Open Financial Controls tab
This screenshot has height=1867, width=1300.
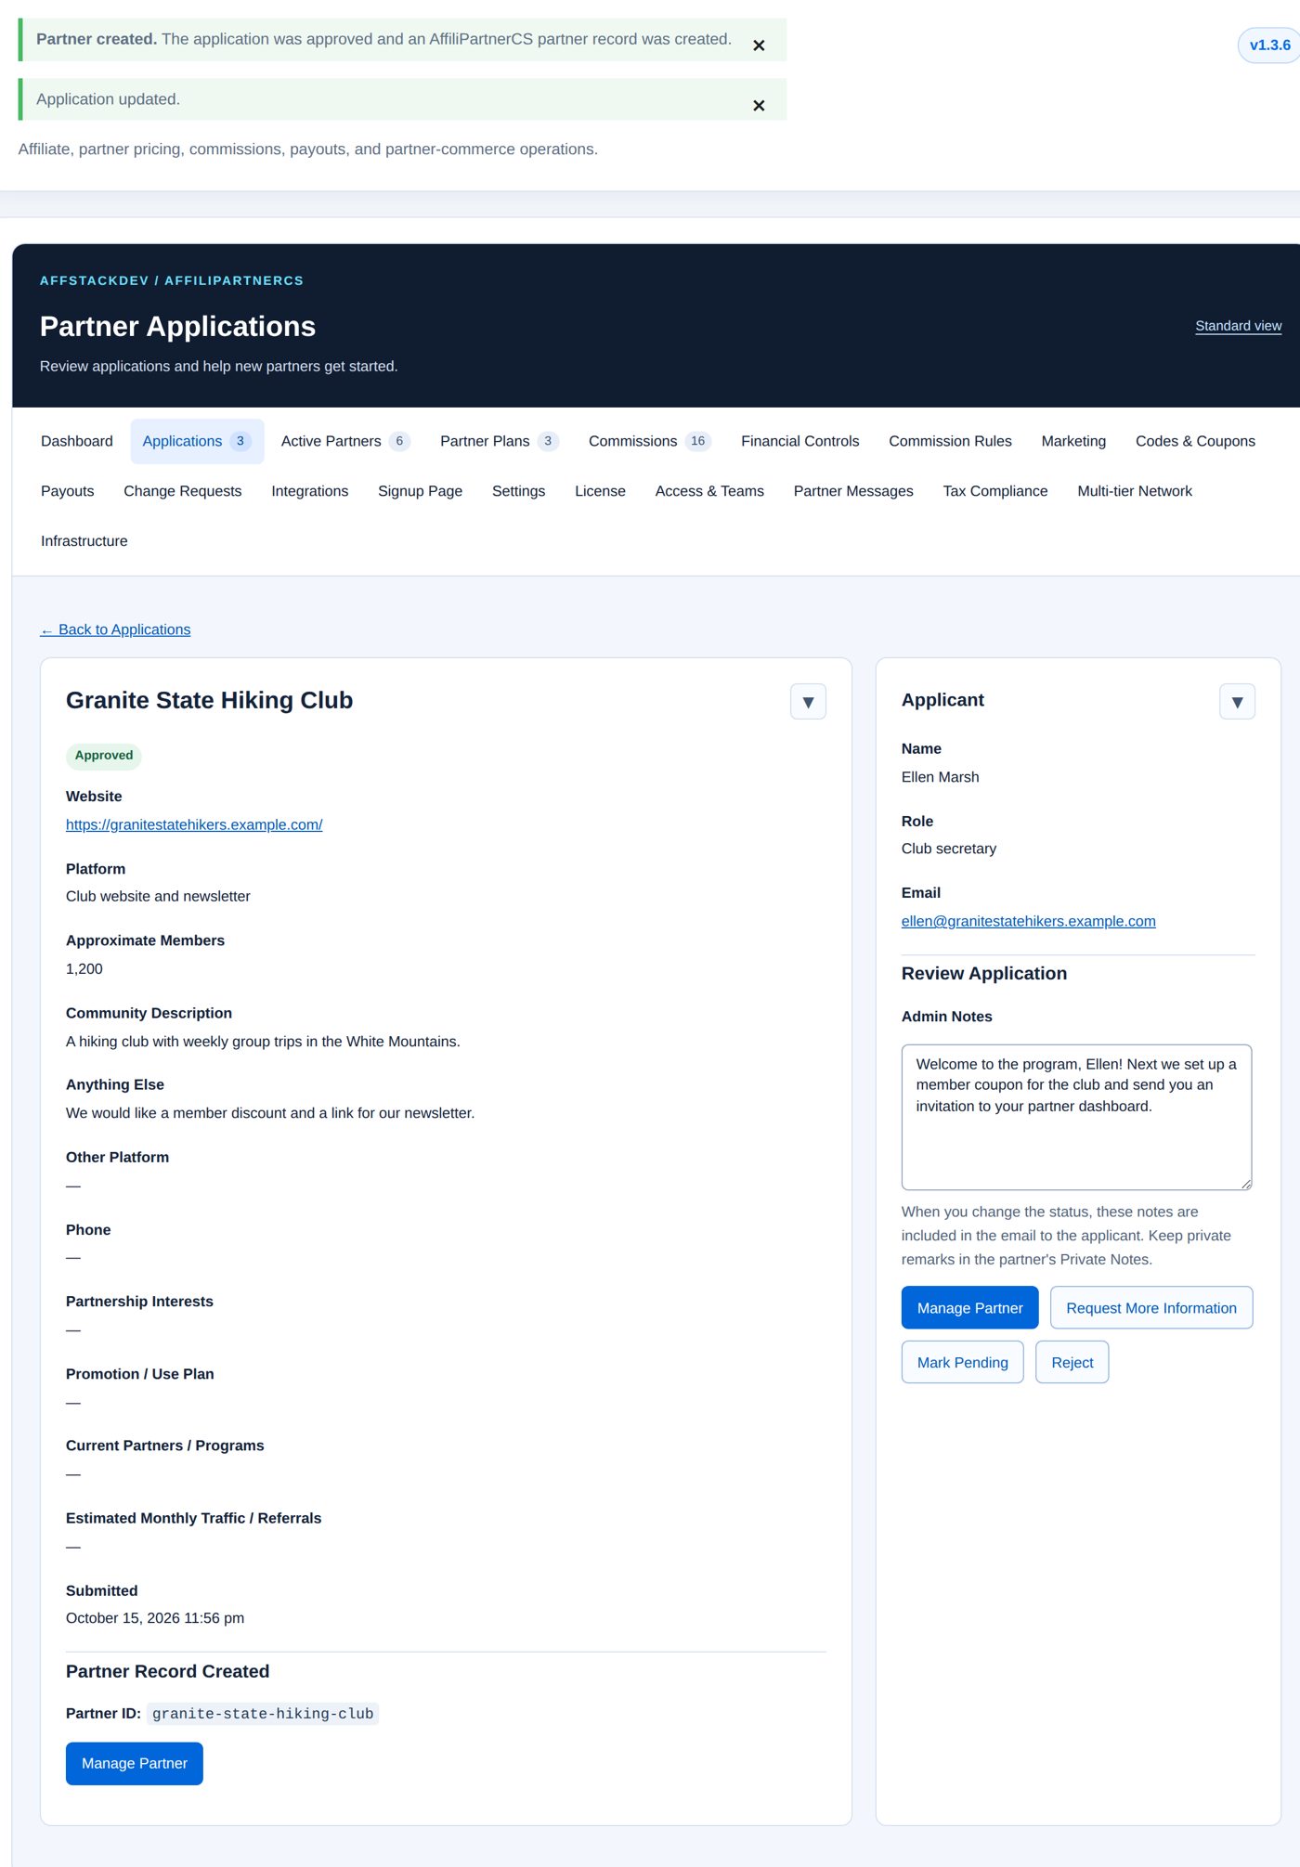pos(800,441)
